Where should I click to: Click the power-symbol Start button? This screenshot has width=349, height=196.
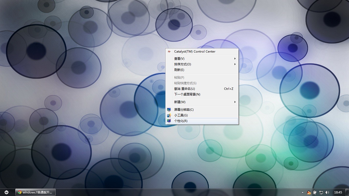click(x=7, y=192)
